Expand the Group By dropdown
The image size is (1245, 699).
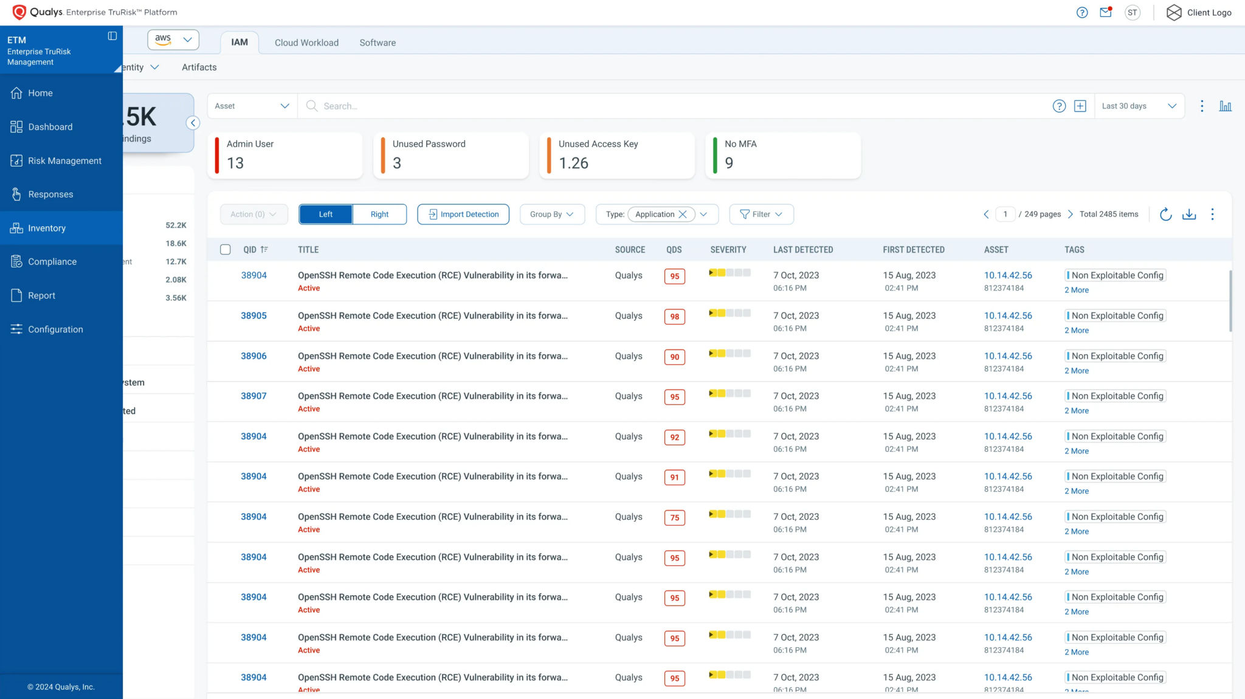[551, 214]
